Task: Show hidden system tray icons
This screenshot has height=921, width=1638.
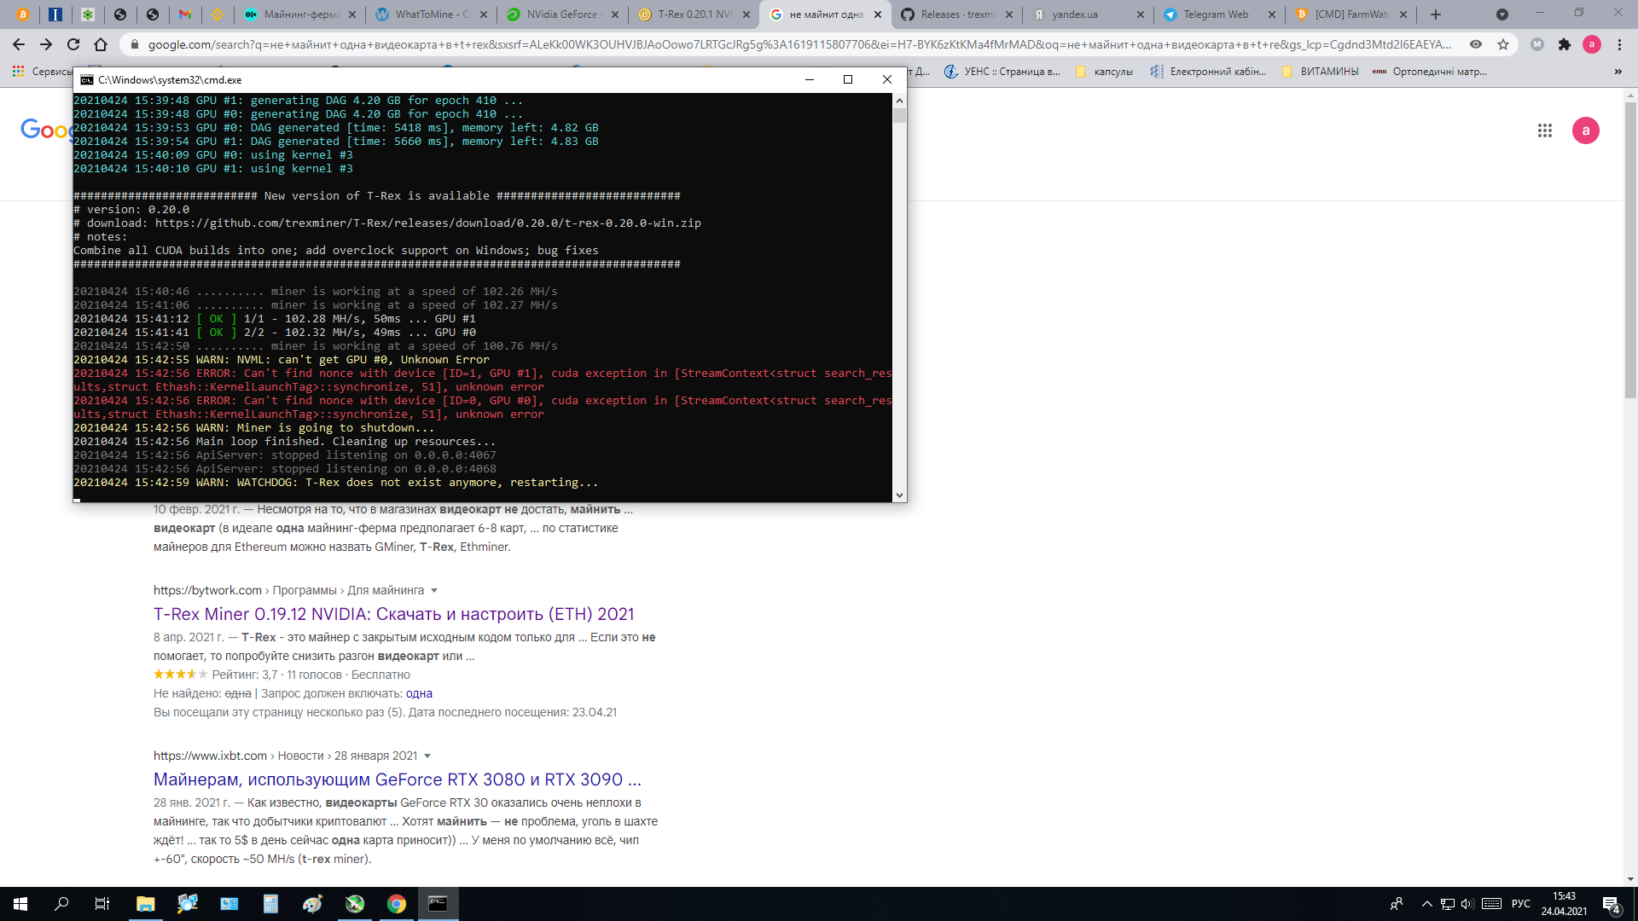Action: pos(1426,904)
